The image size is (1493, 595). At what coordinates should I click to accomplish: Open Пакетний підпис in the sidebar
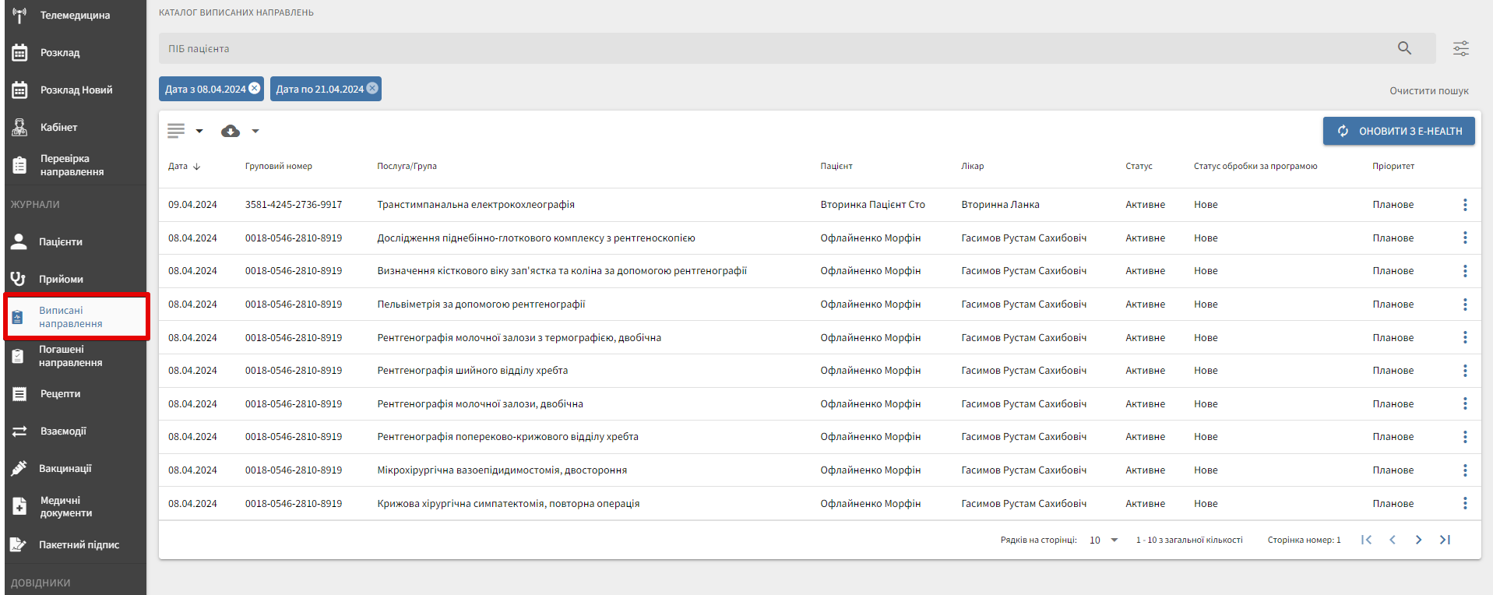(x=78, y=545)
